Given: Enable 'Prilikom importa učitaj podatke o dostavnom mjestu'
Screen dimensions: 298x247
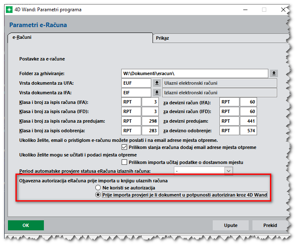Looking at the screenshot, I should coord(124,162).
